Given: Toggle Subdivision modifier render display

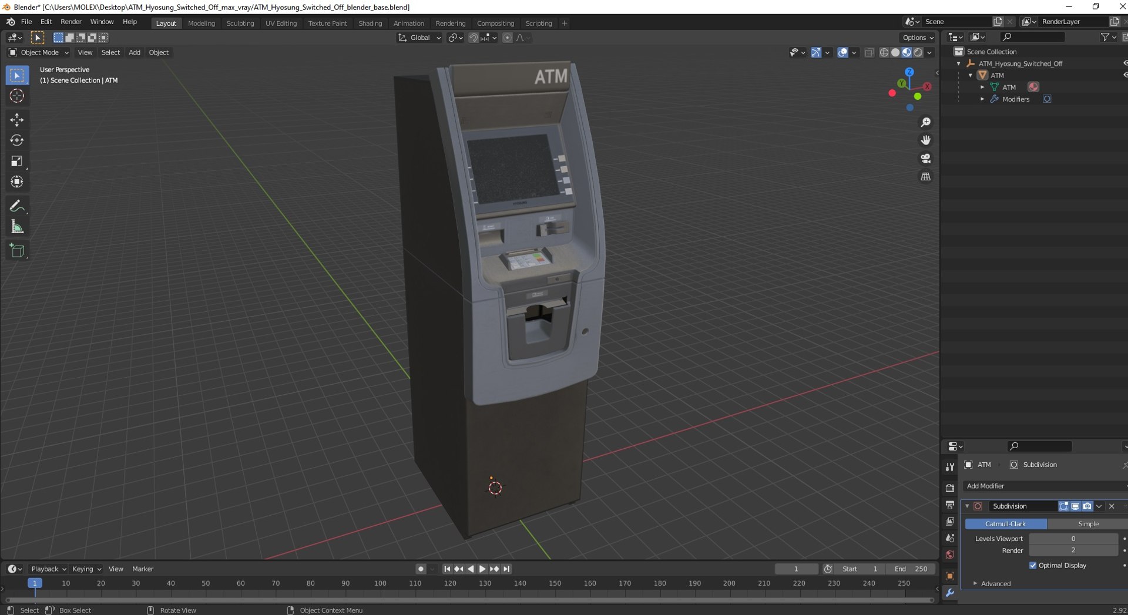Looking at the screenshot, I should [x=1087, y=506].
